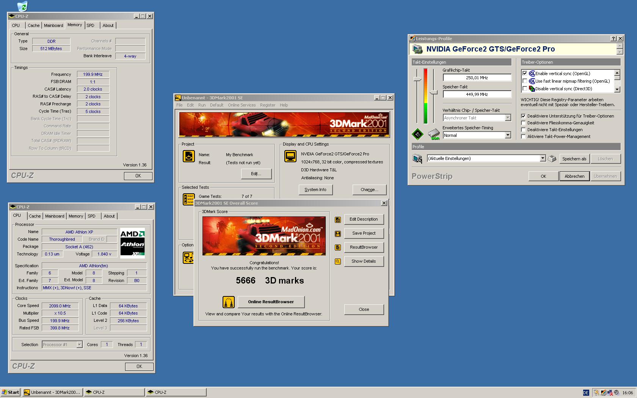Viewport: 637px width, 398px height.
Task: Click the monitor icon beside the profile dropdown
Action: tap(417, 159)
